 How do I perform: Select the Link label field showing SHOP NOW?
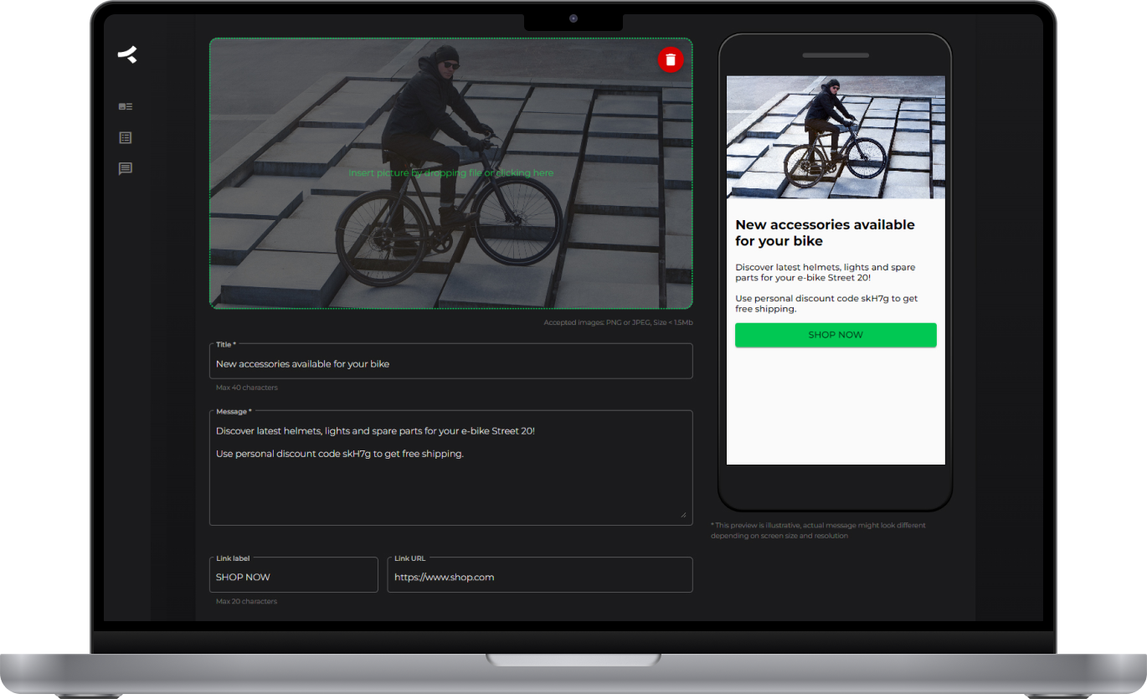click(293, 577)
